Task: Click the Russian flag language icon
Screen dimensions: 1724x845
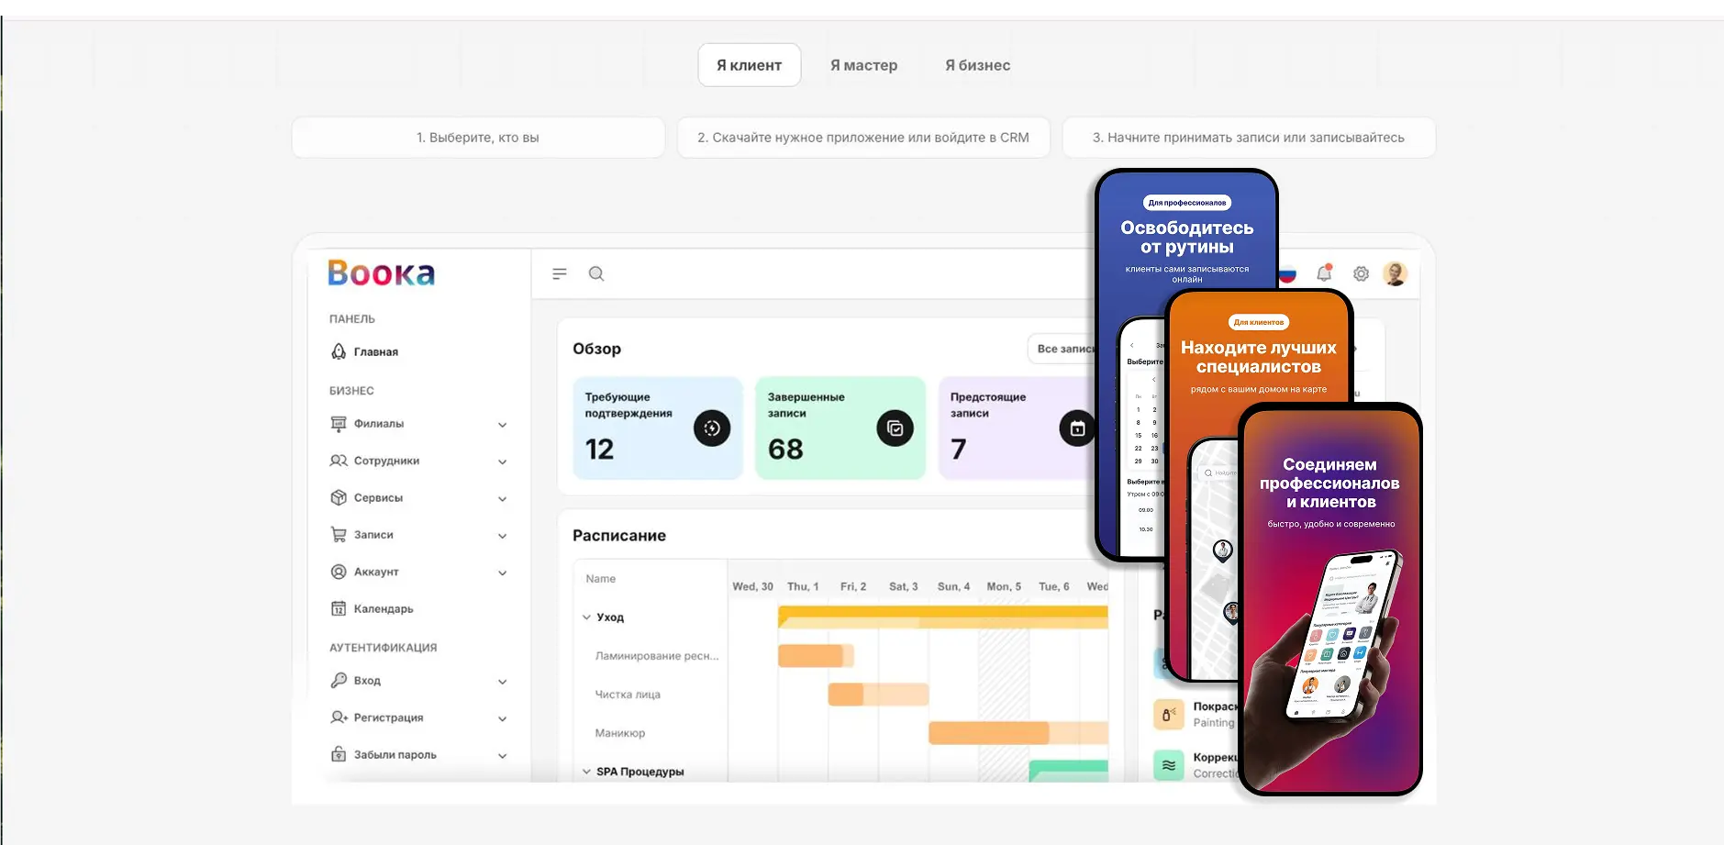Action: (1288, 273)
